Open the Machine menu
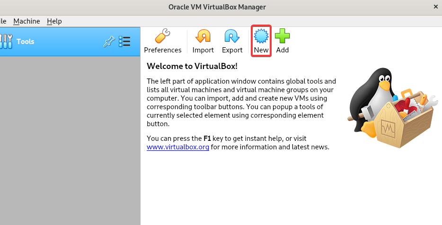 tap(27, 21)
